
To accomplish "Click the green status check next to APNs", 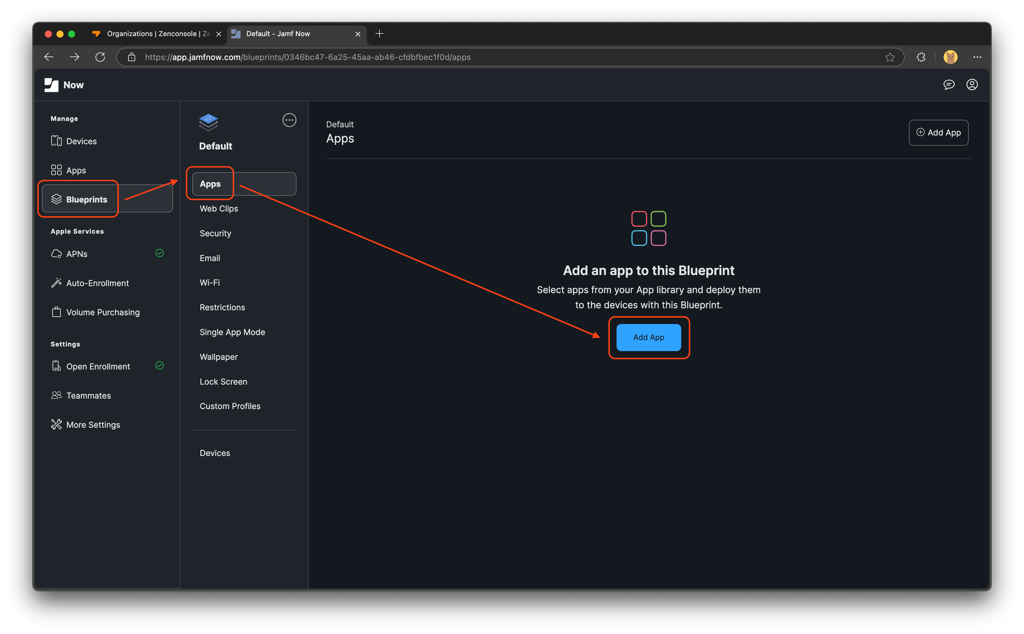I will (x=160, y=253).
